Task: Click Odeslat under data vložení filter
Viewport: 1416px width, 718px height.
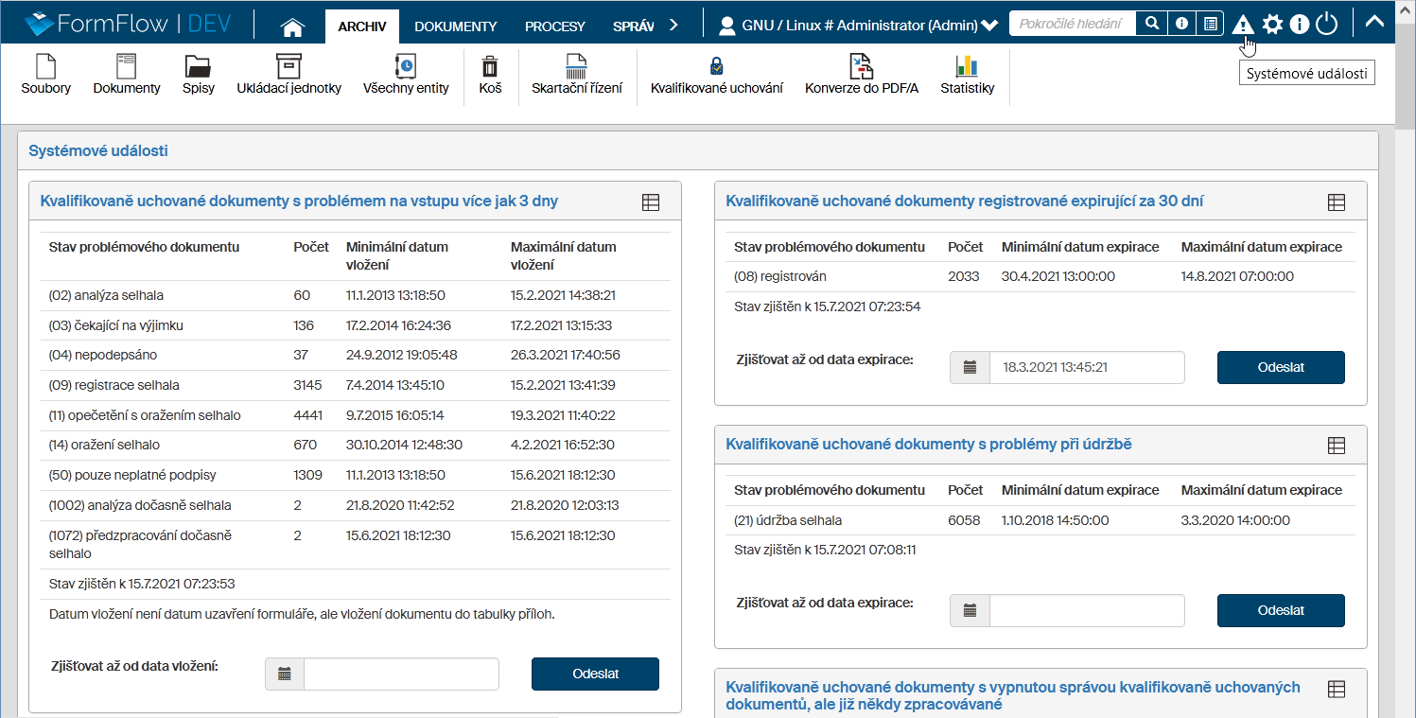Action: pyautogui.click(x=595, y=674)
